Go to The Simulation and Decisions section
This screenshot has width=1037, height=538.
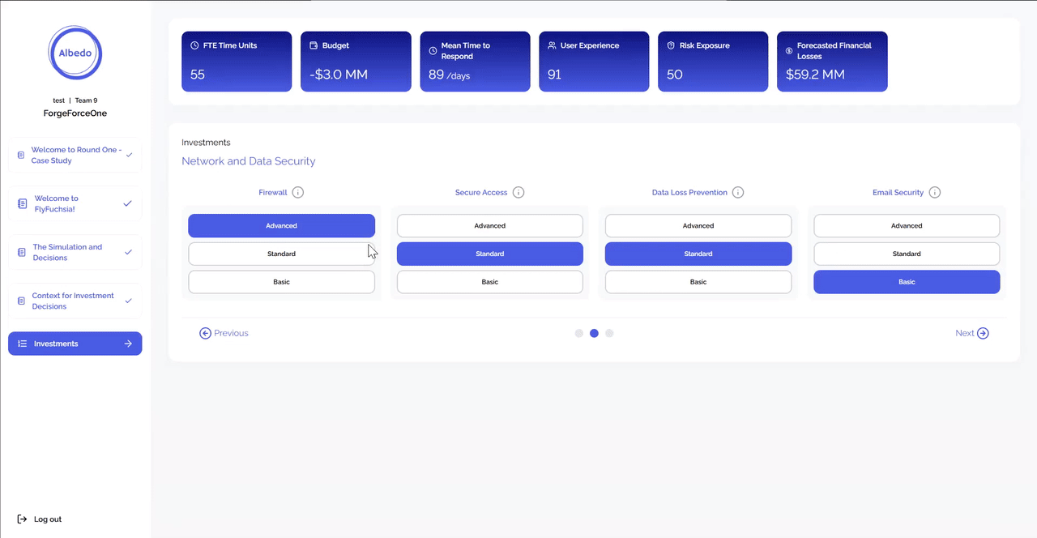[75, 253]
